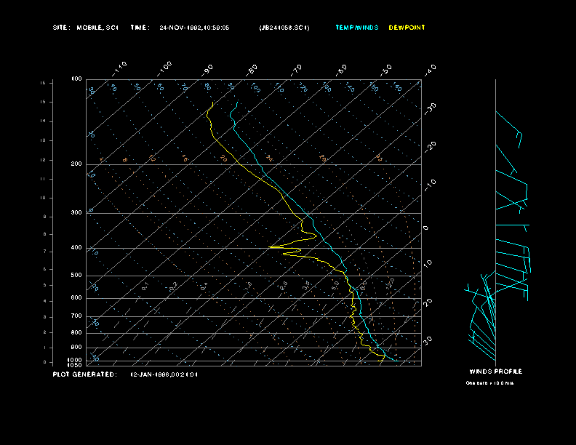
Task: Click the 200 pressure level label
Action: 76,164
